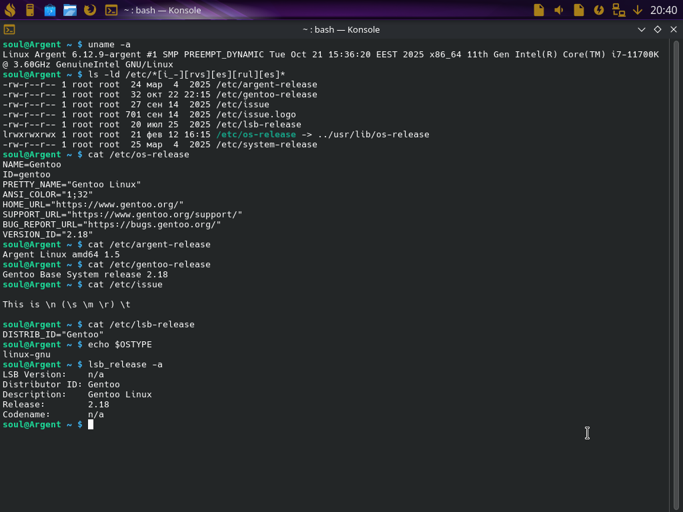Open the power management lightning icon
Image resolution: width=683 pixels, height=512 pixels.
coord(599,10)
